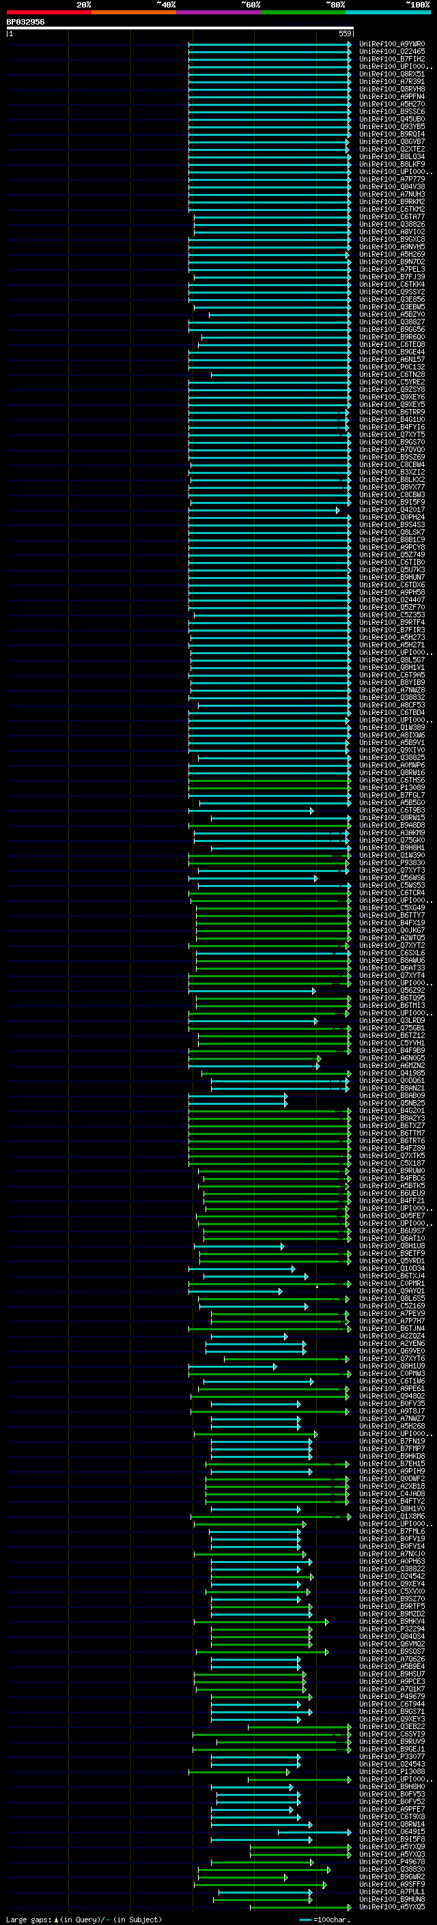Open hit label UniRef100_Q93YB5
437x1925 pixels.
pyautogui.click(x=391, y=126)
